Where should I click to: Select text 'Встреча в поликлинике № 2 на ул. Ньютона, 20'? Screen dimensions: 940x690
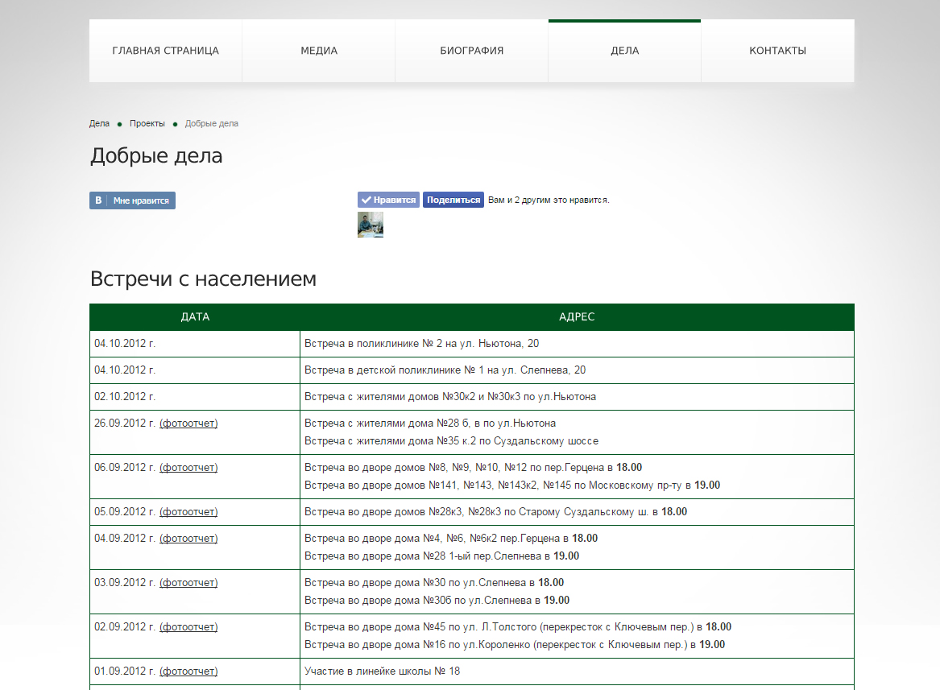421,344
